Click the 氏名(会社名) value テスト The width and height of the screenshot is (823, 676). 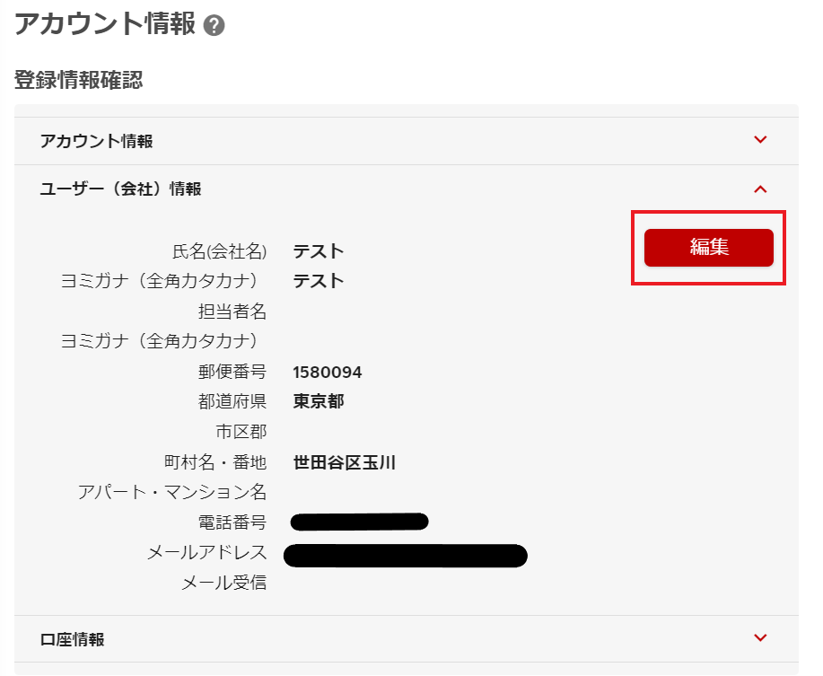[x=319, y=251]
